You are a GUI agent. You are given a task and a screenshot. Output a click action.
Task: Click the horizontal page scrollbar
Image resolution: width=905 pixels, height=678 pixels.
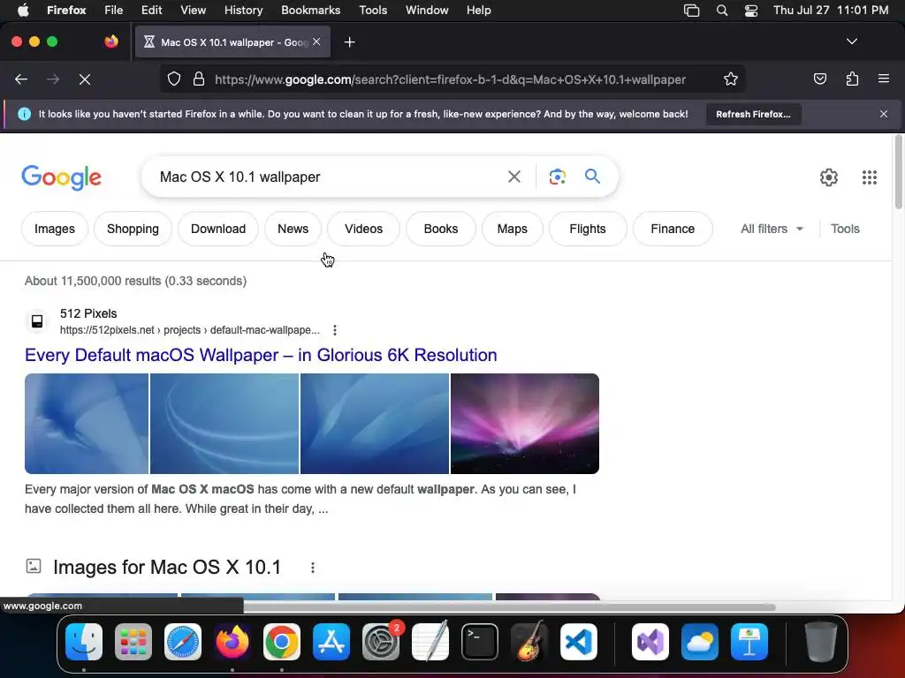click(509, 607)
